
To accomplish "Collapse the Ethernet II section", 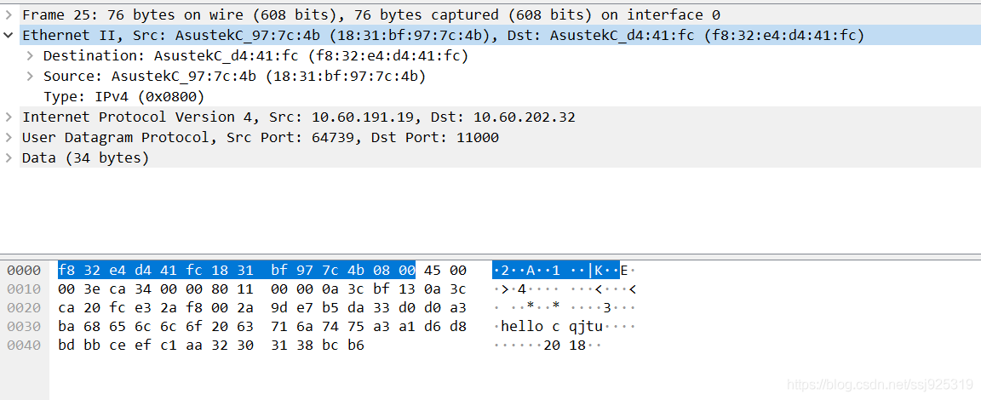I will (x=9, y=35).
